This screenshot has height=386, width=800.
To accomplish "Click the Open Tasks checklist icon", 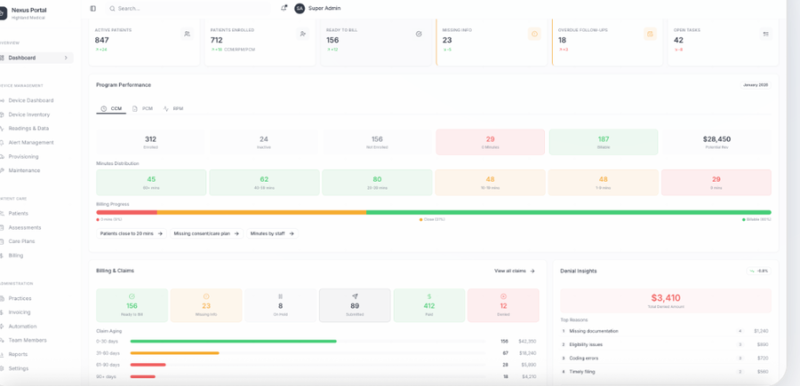I will click(x=766, y=34).
